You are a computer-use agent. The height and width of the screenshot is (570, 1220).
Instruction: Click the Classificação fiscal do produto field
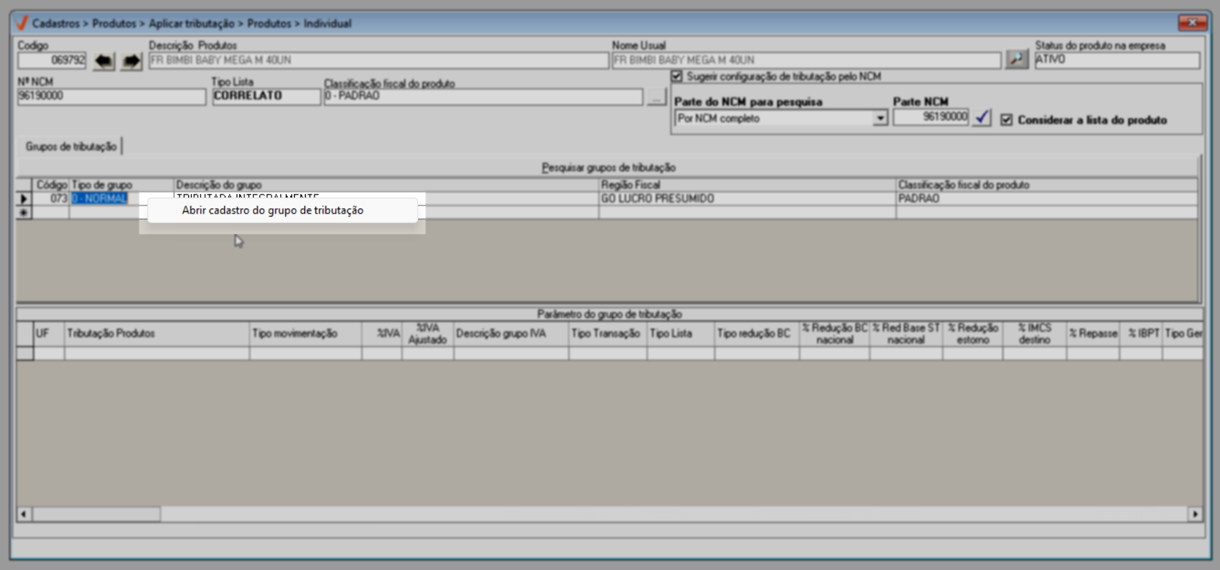click(484, 96)
